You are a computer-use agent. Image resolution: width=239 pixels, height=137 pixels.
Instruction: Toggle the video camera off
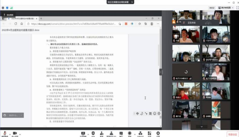(x=15, y=133)
